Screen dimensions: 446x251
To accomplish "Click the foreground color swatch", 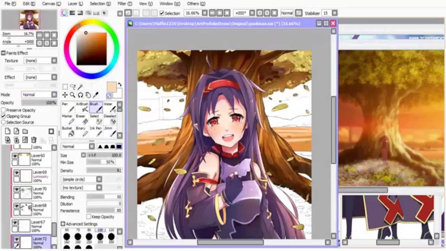I will (x=112, y=87).
